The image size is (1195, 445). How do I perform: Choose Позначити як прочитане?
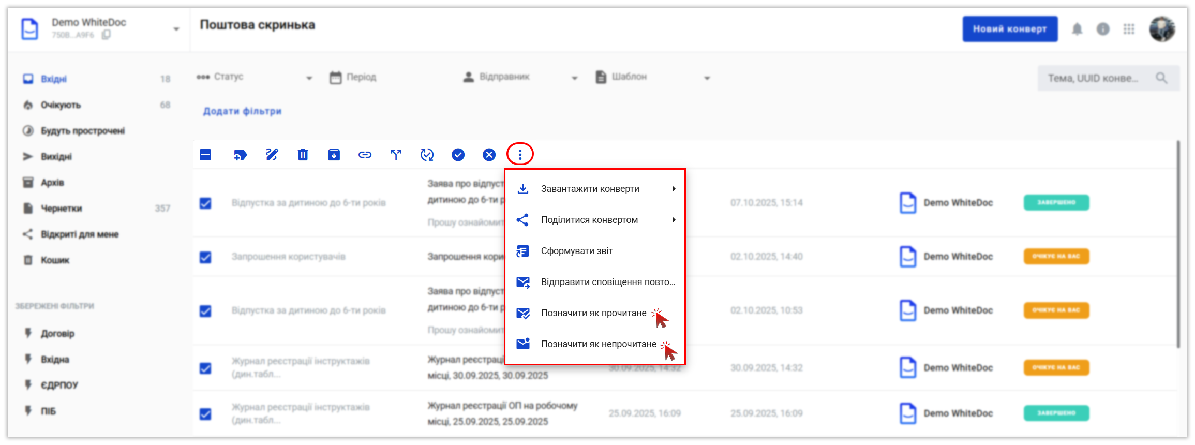coord(595,313)
